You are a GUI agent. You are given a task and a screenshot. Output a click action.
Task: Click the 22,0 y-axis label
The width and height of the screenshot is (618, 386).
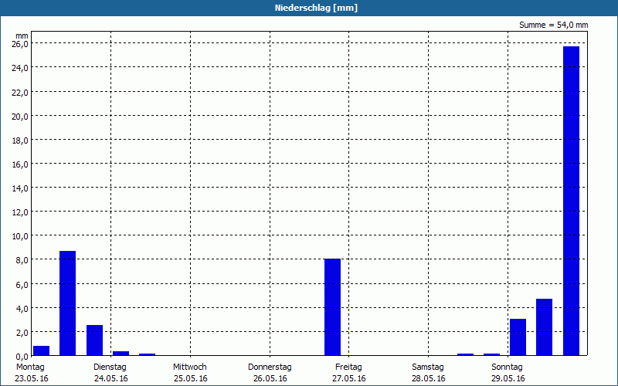[x=20, y=93]
